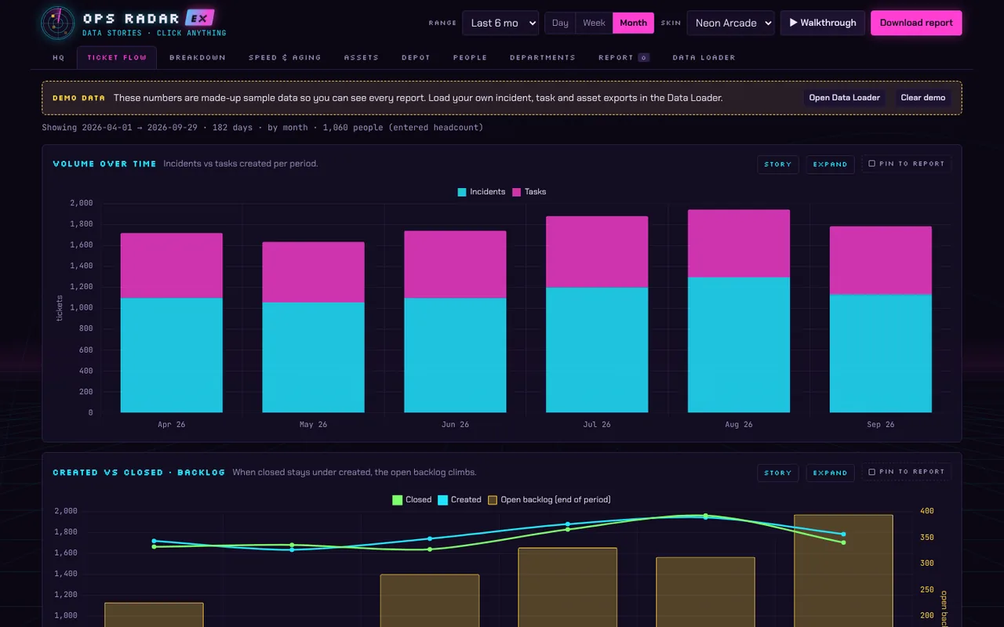Open the Range dropdown showing Last 6 mo
Viewport: 1004px width, 627px height.
tap(500, 23)
